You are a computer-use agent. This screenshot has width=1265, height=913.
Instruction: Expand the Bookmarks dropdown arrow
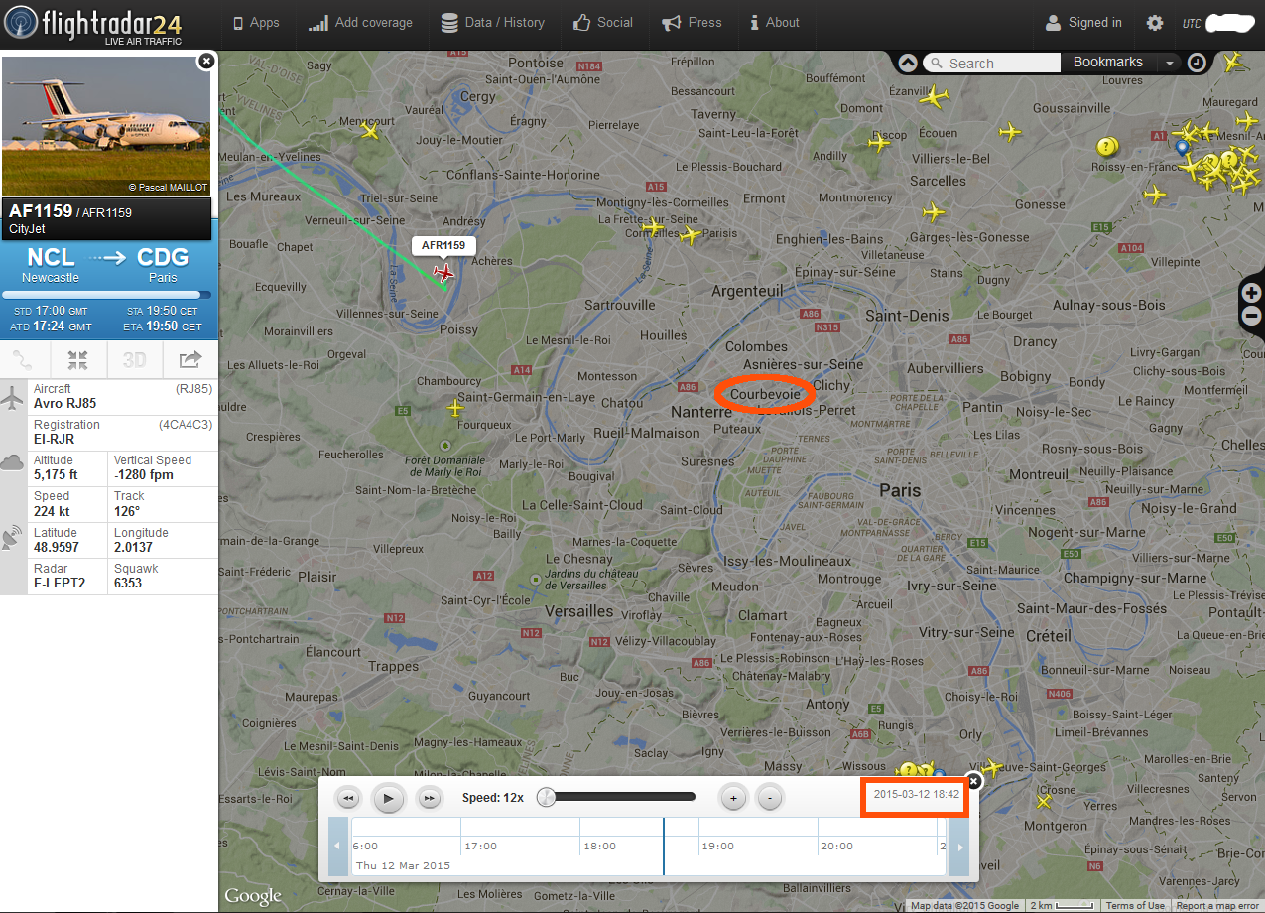[1170, 63]
